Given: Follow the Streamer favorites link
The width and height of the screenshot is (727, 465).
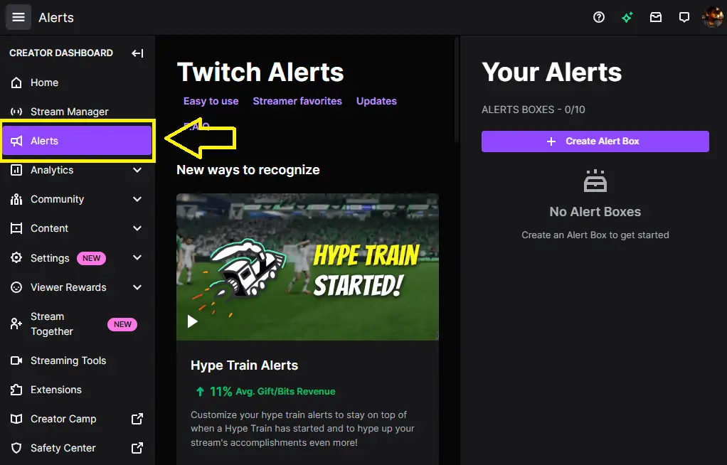Looking at the screenshot, I should 297,101.
